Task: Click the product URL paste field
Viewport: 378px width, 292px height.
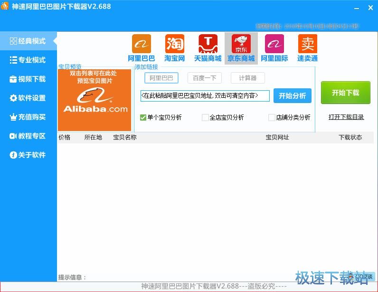Action: (x=205, y=95)
